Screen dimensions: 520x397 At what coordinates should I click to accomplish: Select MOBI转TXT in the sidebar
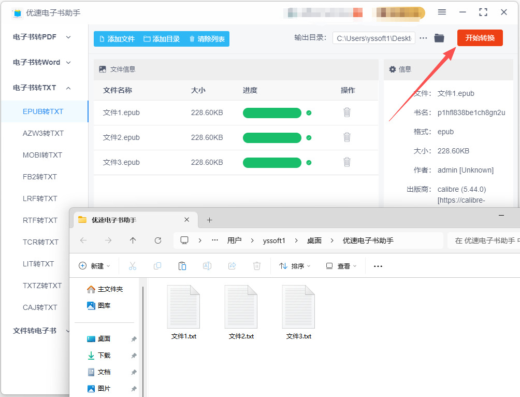point(42,155)
